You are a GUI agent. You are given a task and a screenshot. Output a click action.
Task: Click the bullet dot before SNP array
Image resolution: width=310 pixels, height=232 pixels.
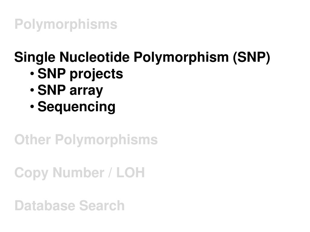pos(32,91)
